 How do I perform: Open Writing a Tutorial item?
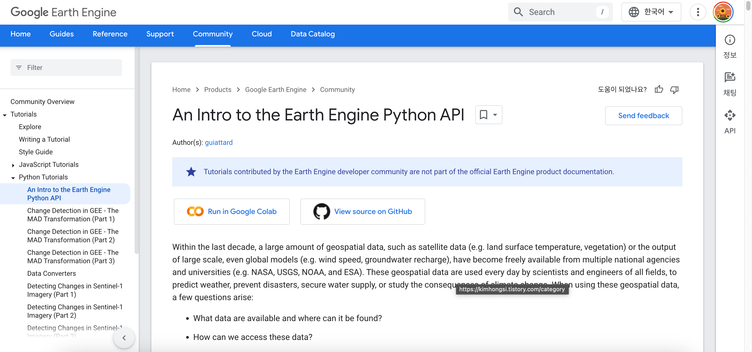(44, 139)
